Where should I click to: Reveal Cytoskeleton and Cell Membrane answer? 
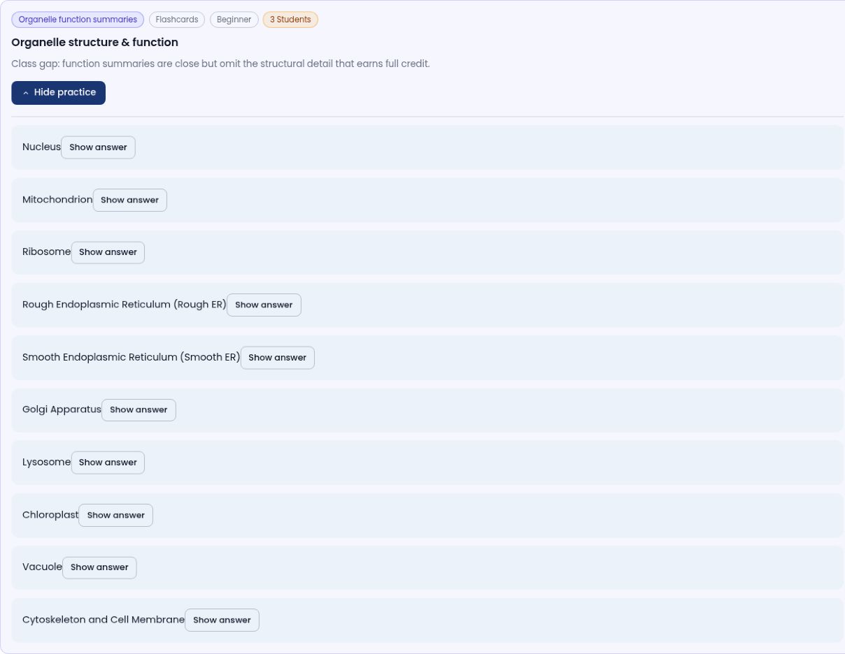pyautogui.click(x=222, y=620)
